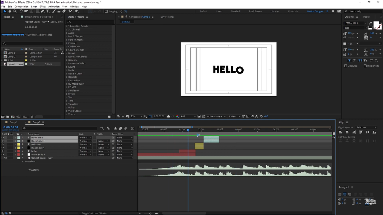This screenshot has height=215, width=383.
Task: Select the Small Screen workspace
Action: (x=255, y=11)
